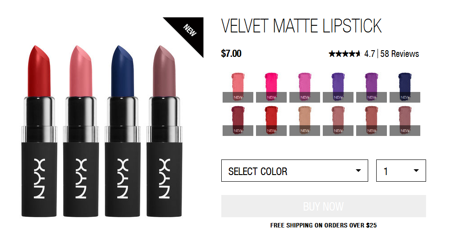Click the Velvet Matte Lipstick title
The height and width of the screenshot is (235, 451).
pos(301,26)
